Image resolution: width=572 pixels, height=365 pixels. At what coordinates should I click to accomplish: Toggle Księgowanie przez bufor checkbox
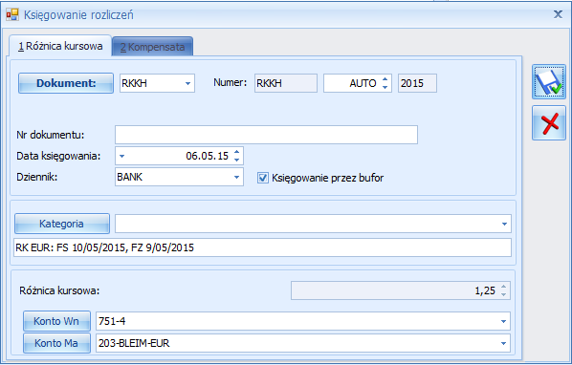pos(263,178)
